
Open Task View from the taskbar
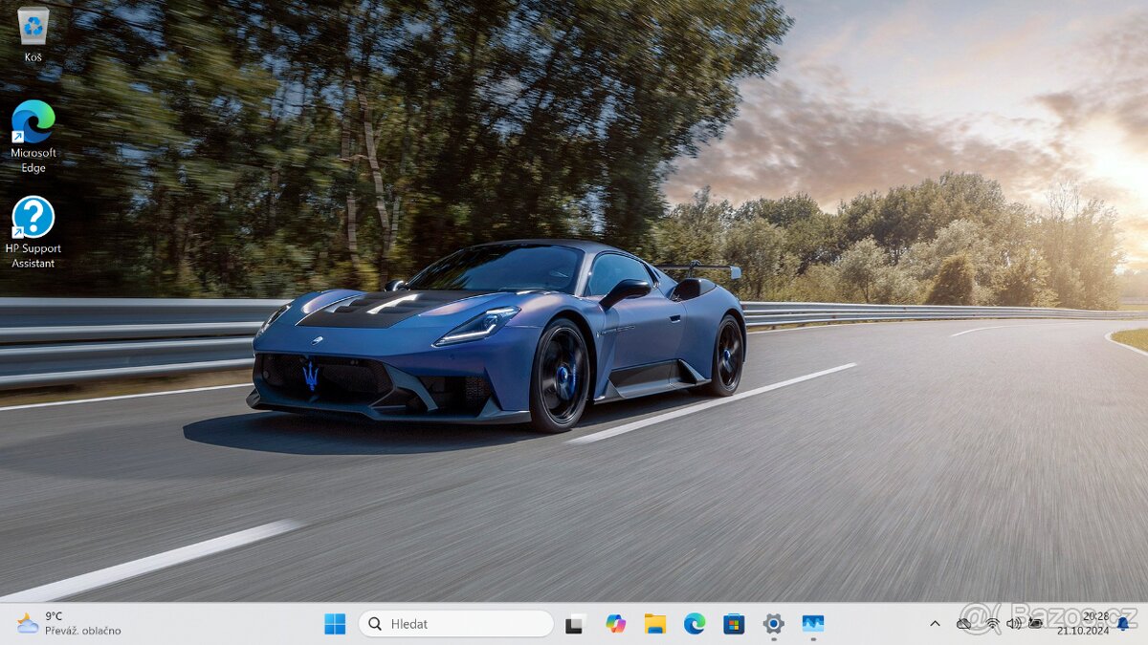pyautogui.click(x=575, y=624)
